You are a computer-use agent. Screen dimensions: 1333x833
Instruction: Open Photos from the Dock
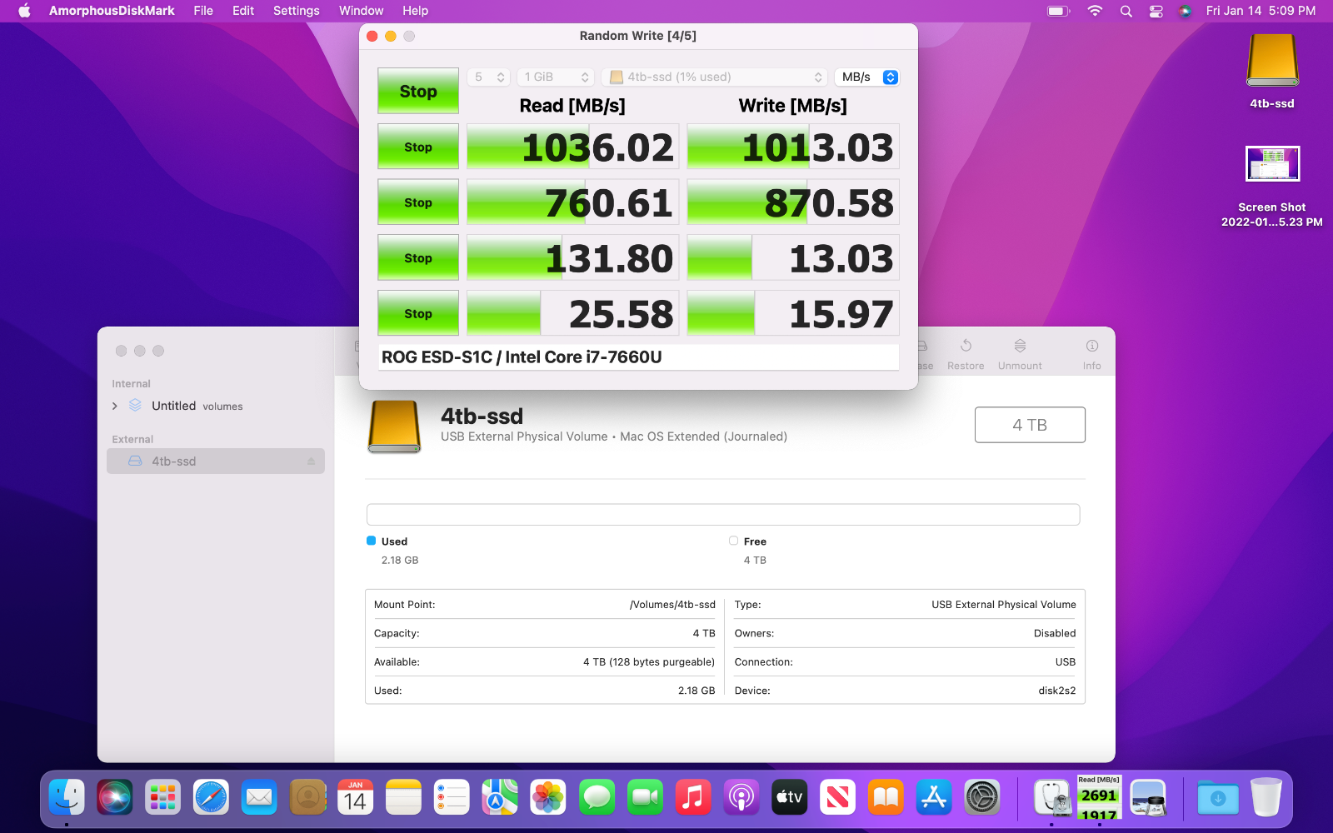click(x=548, y=798)
